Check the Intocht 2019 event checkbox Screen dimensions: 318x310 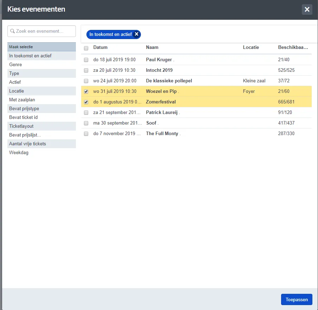86,70
